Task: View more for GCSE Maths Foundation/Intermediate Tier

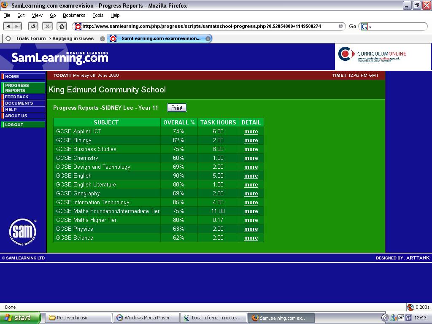Action: point(251,211)
